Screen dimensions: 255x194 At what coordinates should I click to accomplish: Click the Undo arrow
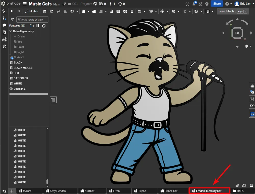coord(12,11)
